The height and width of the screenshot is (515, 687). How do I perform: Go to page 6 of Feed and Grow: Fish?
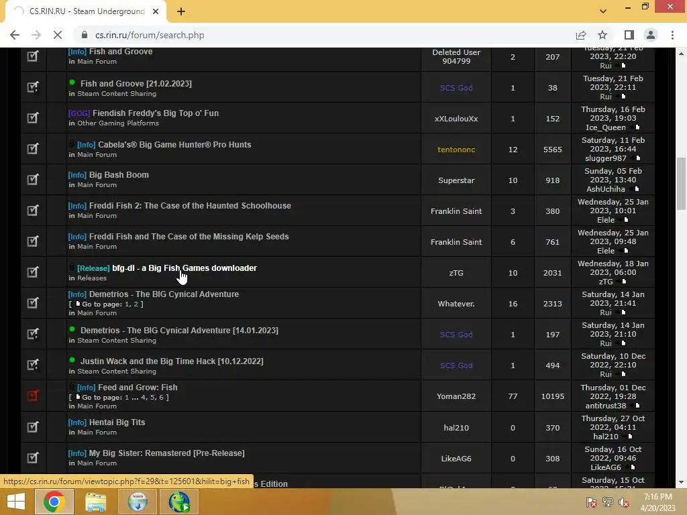[161, 397]
